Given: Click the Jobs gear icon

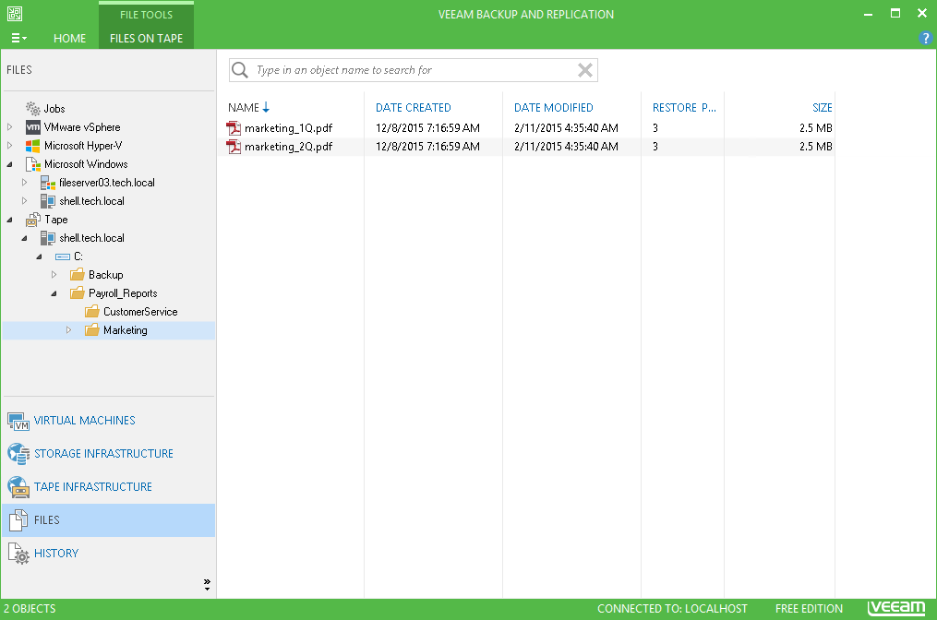Looking at the screenshot, I should pyautogui.click(x=33, y=108).
